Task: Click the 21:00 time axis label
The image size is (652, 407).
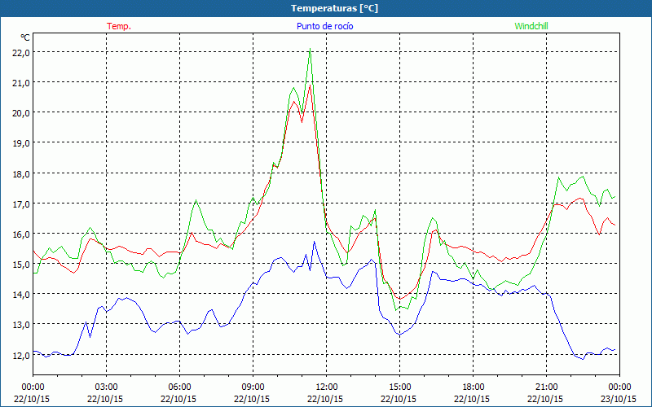Action: point(546,387)
